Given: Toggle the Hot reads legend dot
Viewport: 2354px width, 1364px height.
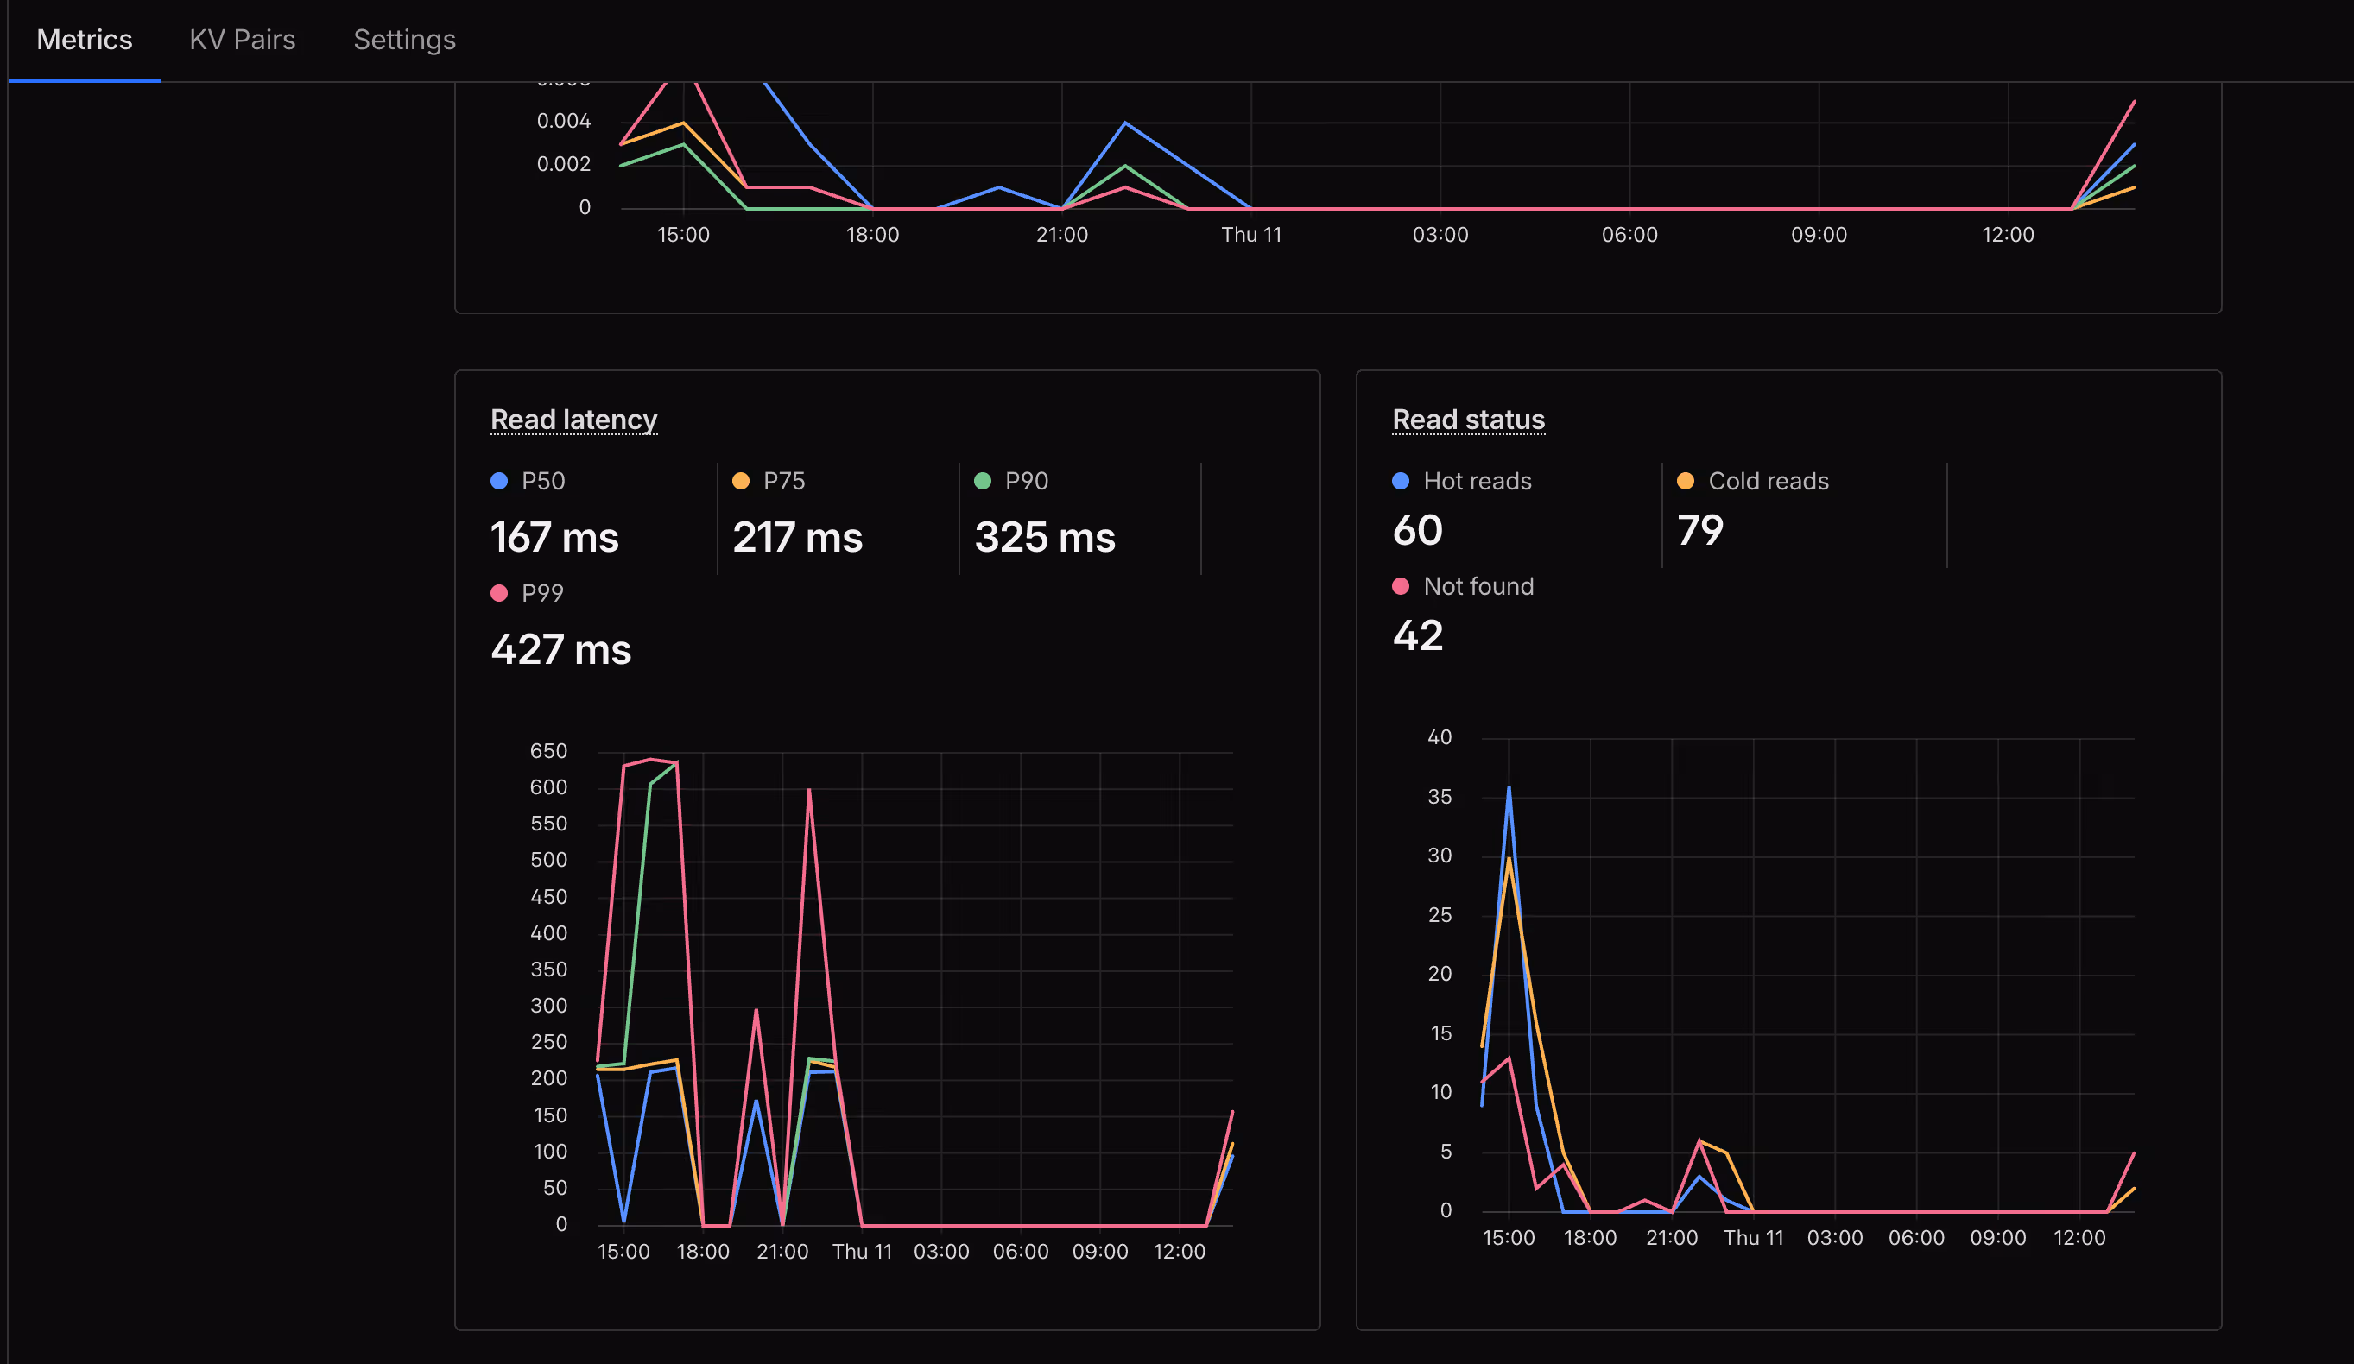Looking at the screenshot, I should click(1401, 481).
